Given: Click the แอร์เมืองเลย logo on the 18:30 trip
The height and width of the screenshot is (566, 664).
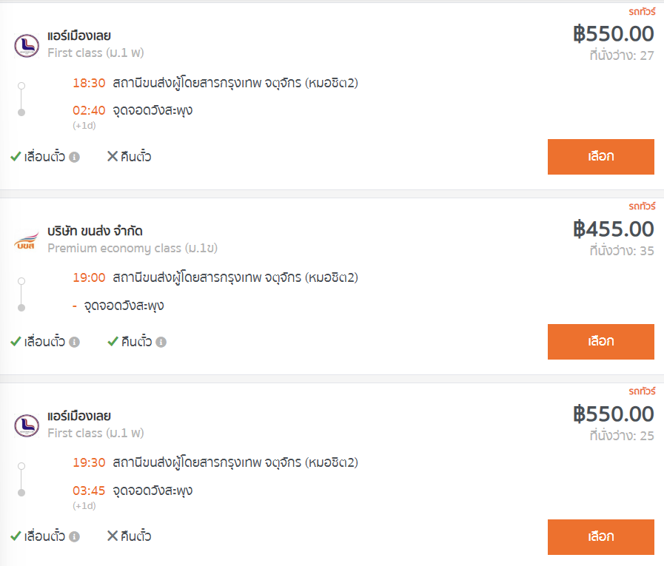Looking at the screenshot, I should point(27,45).
